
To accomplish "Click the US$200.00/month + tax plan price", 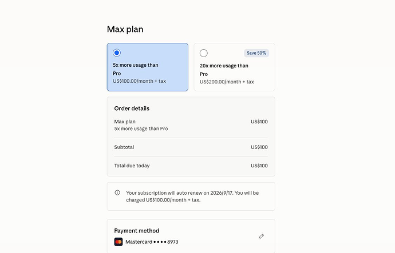I will tap(227, 82).
